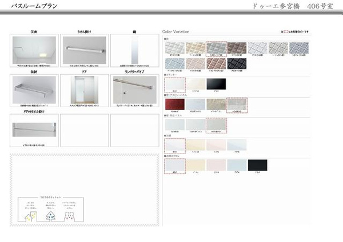
Task: Choose the black counter color swatch
Action: click(216, 84)
